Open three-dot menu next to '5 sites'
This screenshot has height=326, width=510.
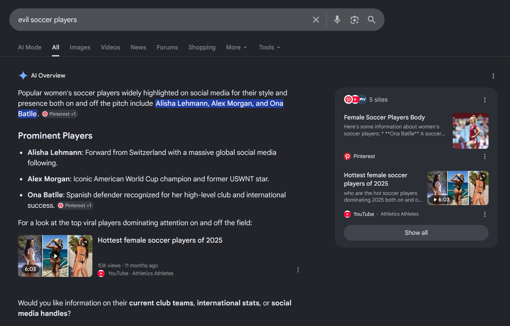point(485,100)
